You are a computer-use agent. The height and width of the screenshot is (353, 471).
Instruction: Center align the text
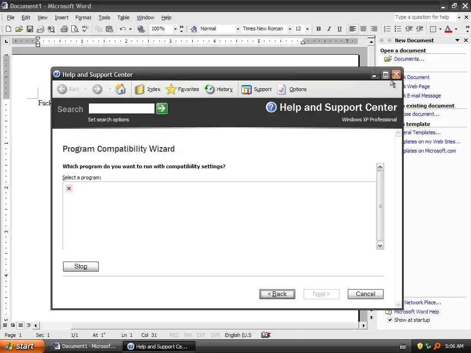[x=363, y=29]
